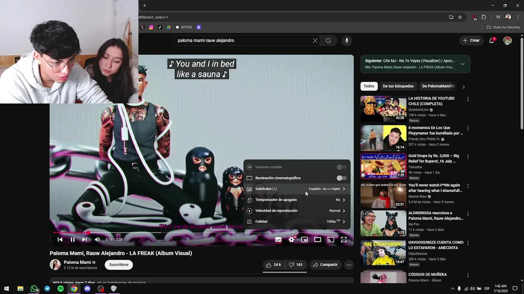
Task: Like the video with 24 k likes
Action: coord(273,265)
